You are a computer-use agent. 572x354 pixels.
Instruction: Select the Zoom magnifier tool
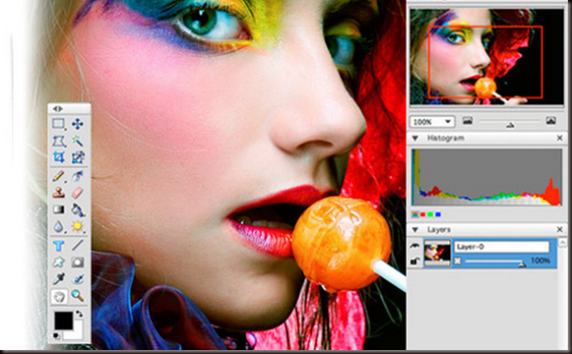point(78,296)
